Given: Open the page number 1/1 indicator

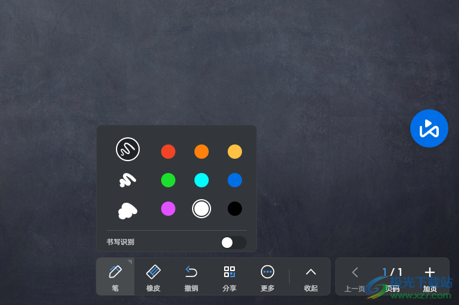Looking at the screenshot, I should tap(392, 273).
